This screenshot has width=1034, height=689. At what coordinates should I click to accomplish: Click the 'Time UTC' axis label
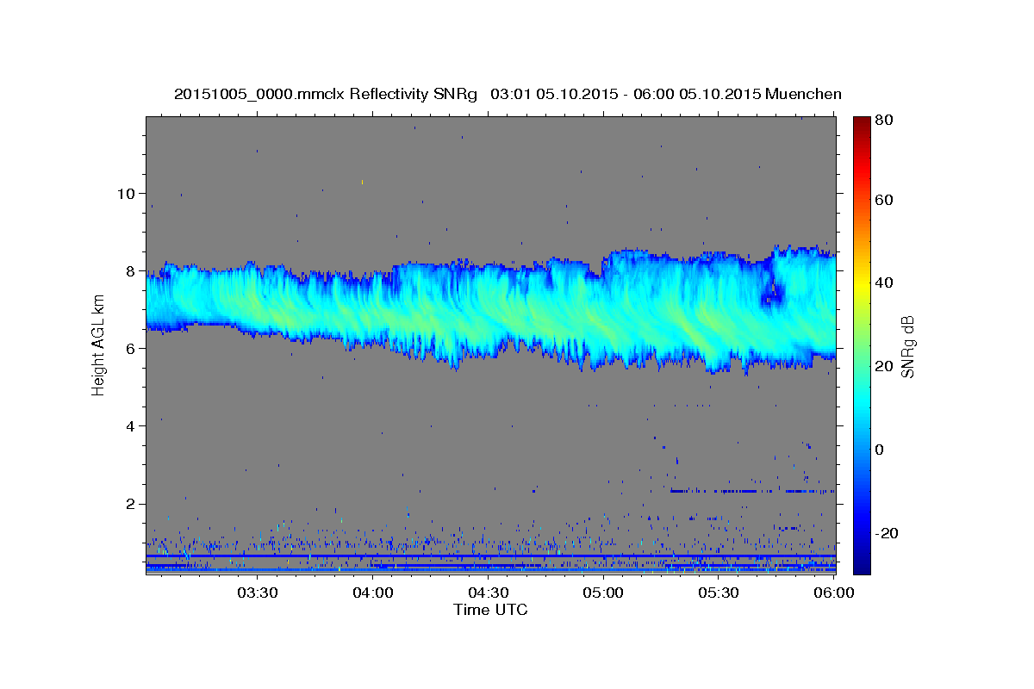(x=490, y=610)
